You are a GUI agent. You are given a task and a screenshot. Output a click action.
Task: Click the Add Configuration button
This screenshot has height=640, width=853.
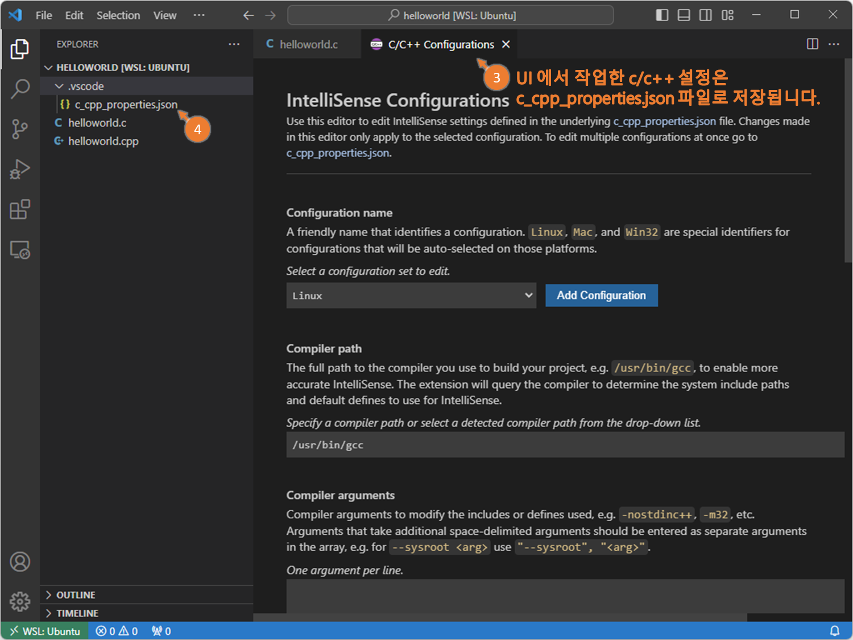[601, 295]
